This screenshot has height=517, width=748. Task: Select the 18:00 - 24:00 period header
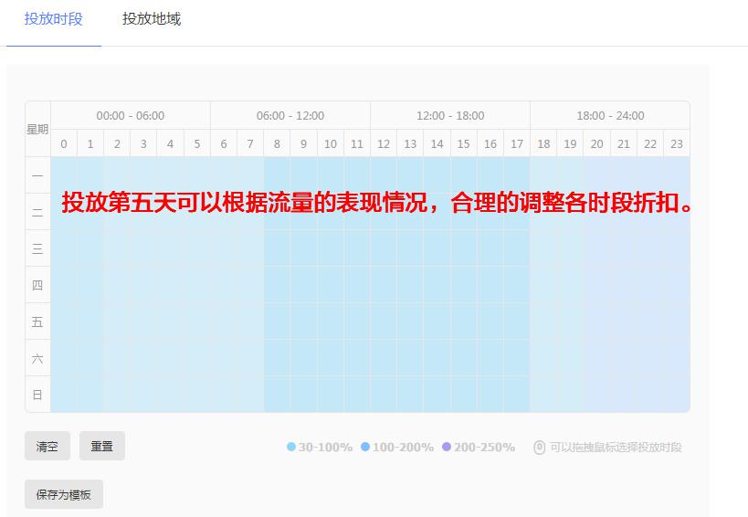[610, 115]
